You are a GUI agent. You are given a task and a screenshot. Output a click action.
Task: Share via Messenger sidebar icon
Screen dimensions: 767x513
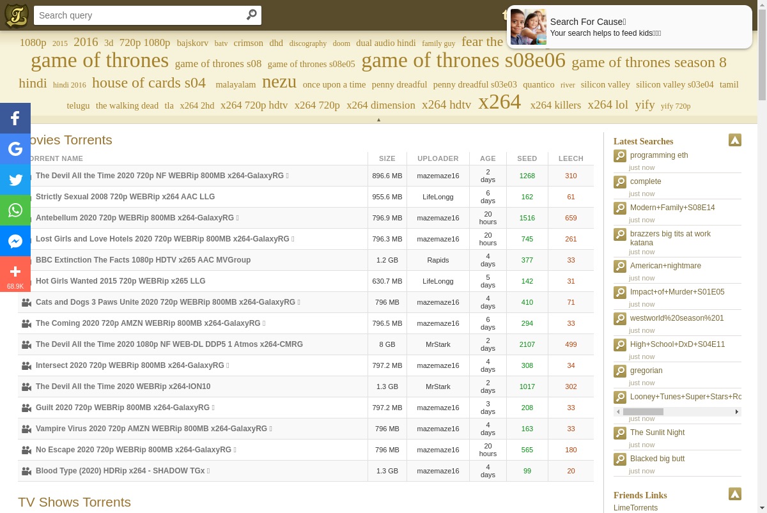(x=15, y=241)
